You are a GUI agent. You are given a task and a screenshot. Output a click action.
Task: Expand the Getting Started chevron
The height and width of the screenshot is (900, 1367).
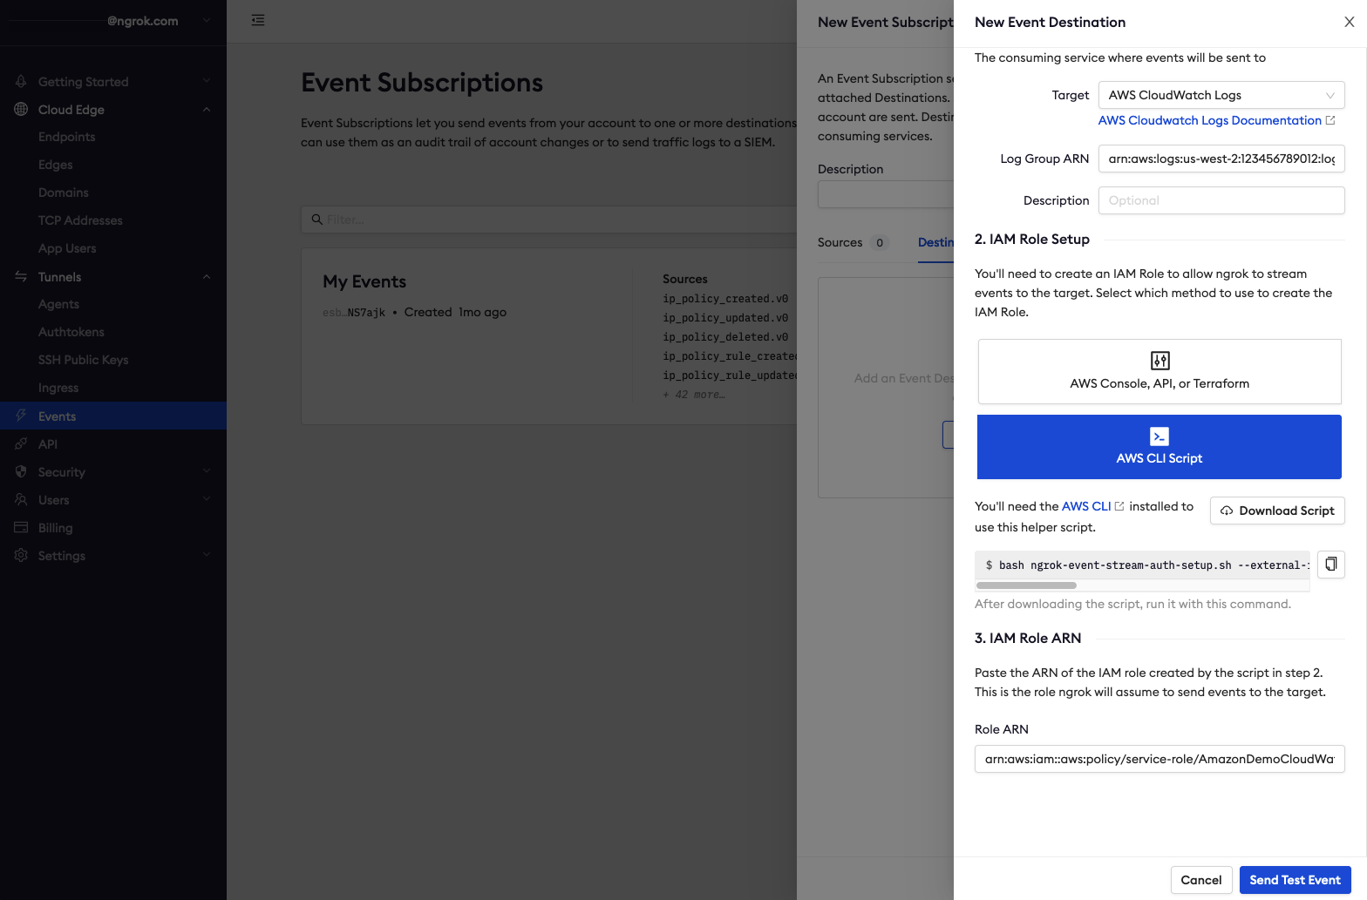click(x=207, y=81)
